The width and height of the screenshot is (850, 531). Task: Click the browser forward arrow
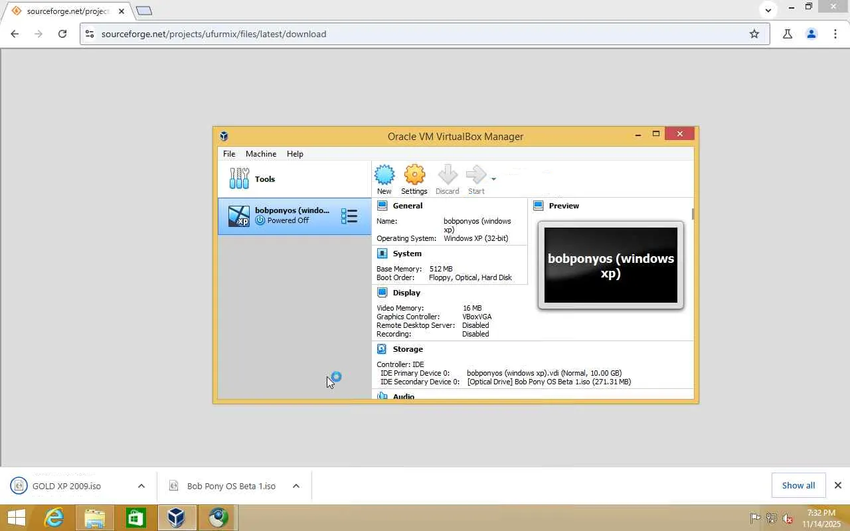pyautogui.click(x=39, y=34)
